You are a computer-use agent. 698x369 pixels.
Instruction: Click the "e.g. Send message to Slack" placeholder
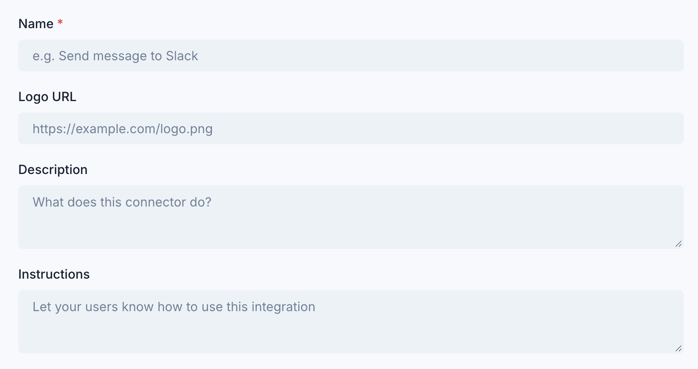(x=115, y=56)
